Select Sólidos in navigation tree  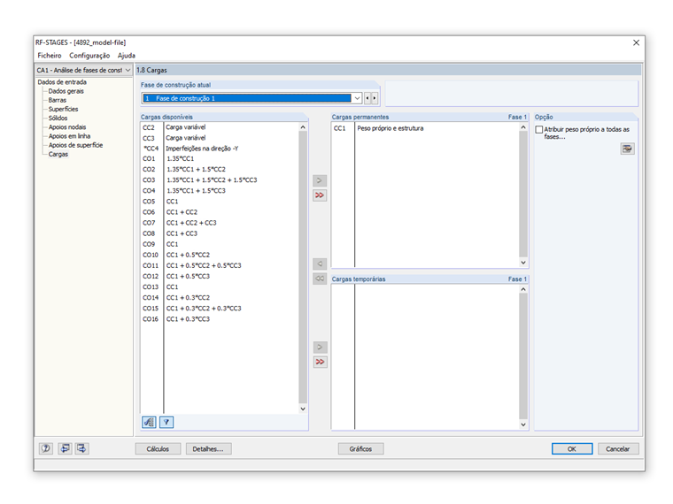(58, 118)
